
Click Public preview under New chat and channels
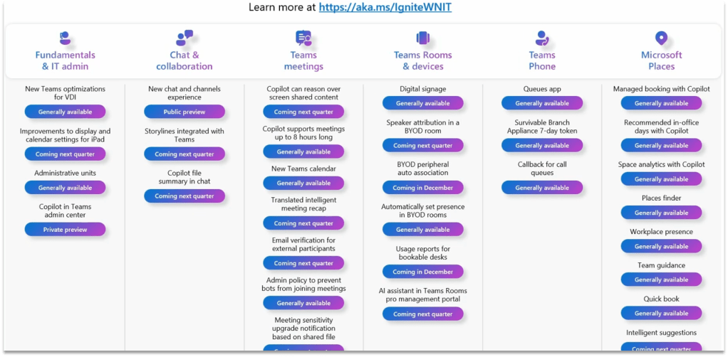pyautogui.click(x=184, y=112)
